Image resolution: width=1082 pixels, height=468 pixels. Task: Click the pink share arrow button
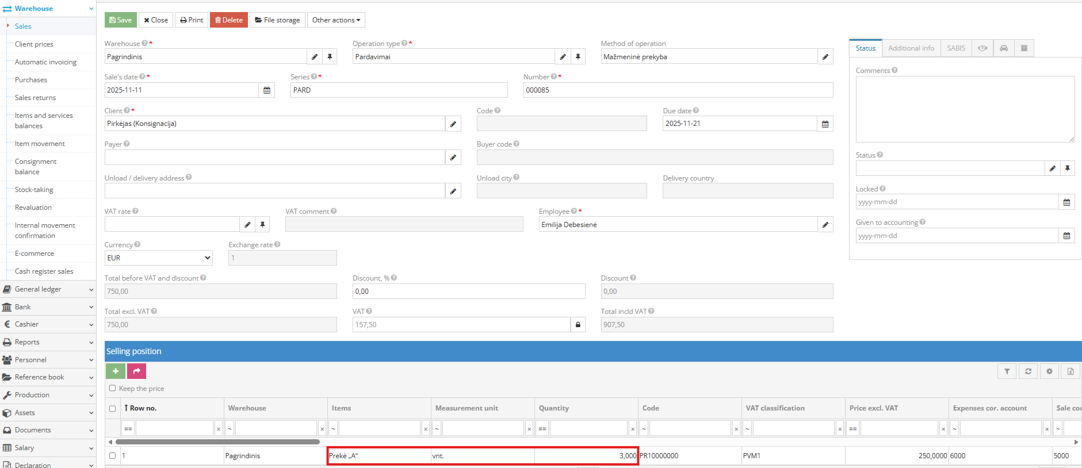137,371
